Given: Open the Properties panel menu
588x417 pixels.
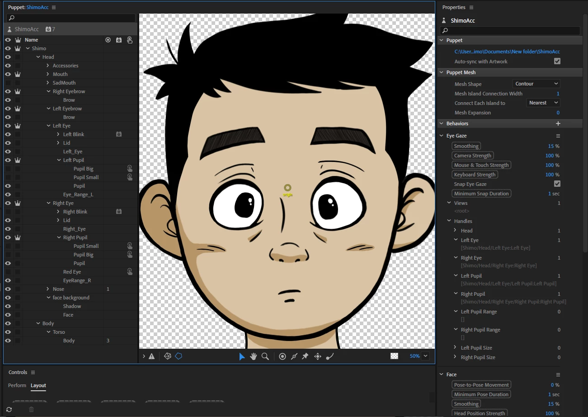Looking at the screenshot, I should pyautogui.click(x=471, y=8).
